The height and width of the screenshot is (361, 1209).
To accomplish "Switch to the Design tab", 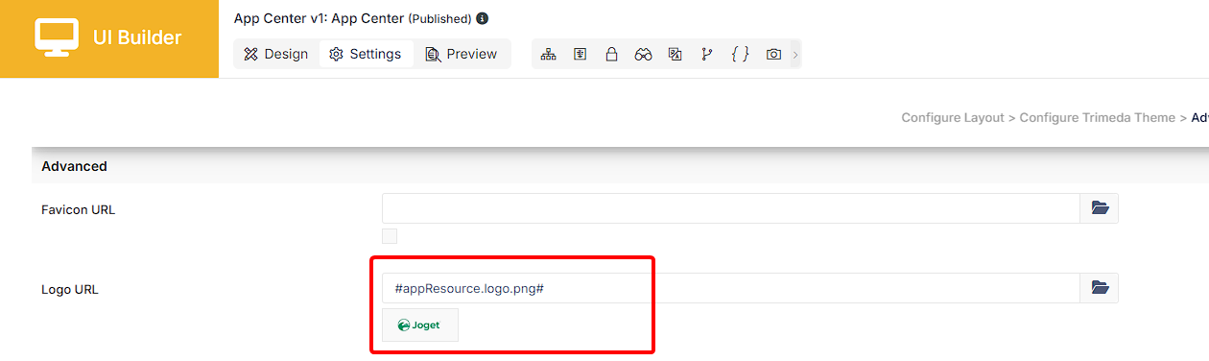I will [276, 54].
